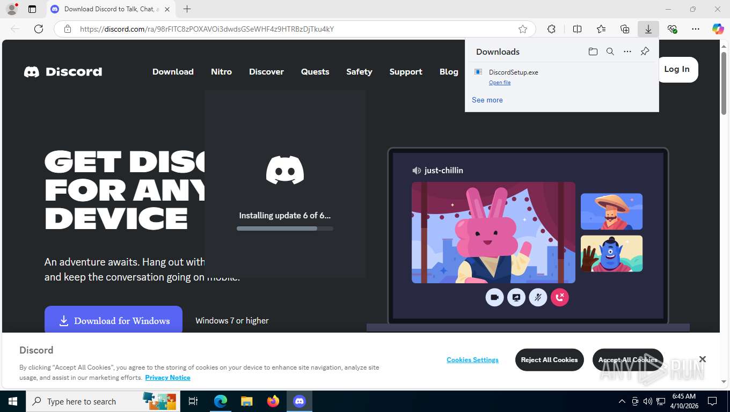This screenshot has width=730, height=412.
Task: Open Collections in Edge toolbar
Action: tap(625, 29)
